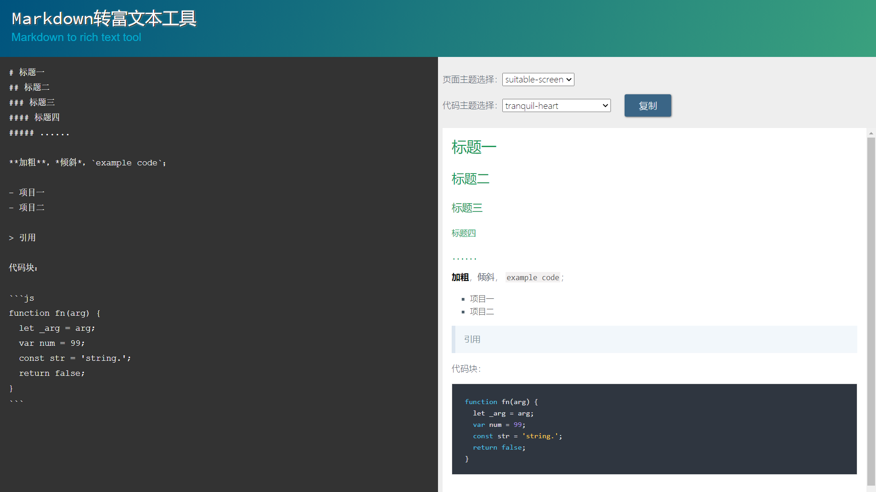Click the 项目二 bullet item in preview

pyautogui.click(x=482, y=312)
